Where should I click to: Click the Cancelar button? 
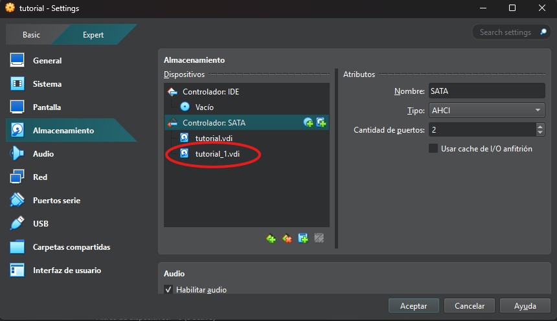point(470,305)
